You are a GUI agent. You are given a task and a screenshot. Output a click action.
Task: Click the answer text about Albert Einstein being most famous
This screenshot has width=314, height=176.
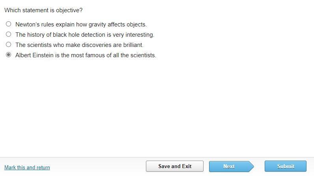tap(86, 55)
